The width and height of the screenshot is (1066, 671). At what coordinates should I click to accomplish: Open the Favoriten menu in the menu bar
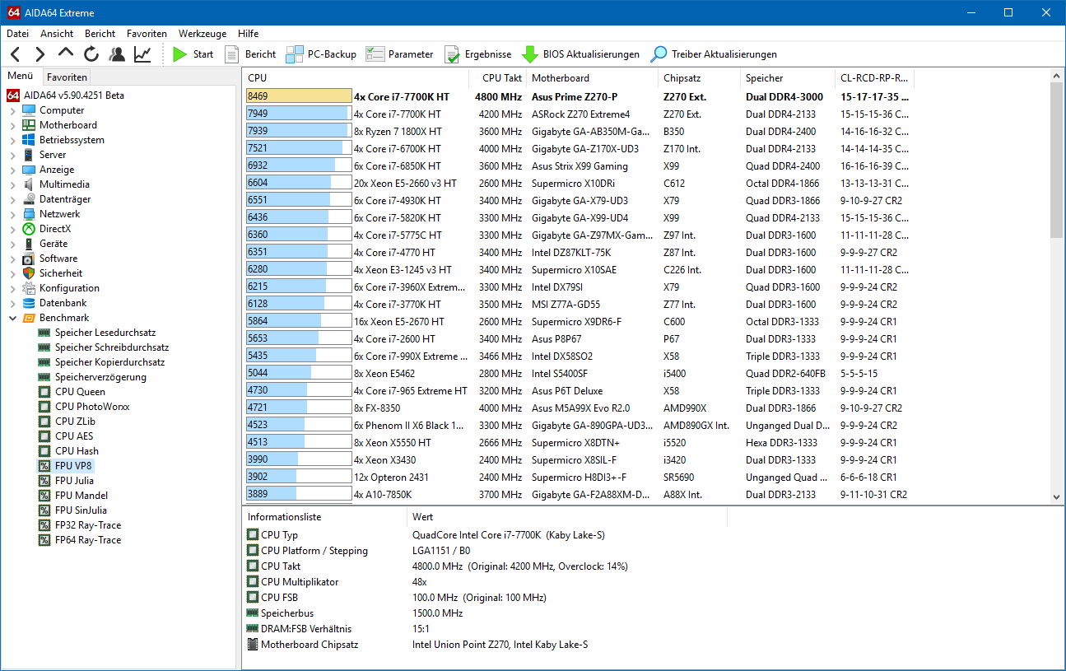coord(147,34)
